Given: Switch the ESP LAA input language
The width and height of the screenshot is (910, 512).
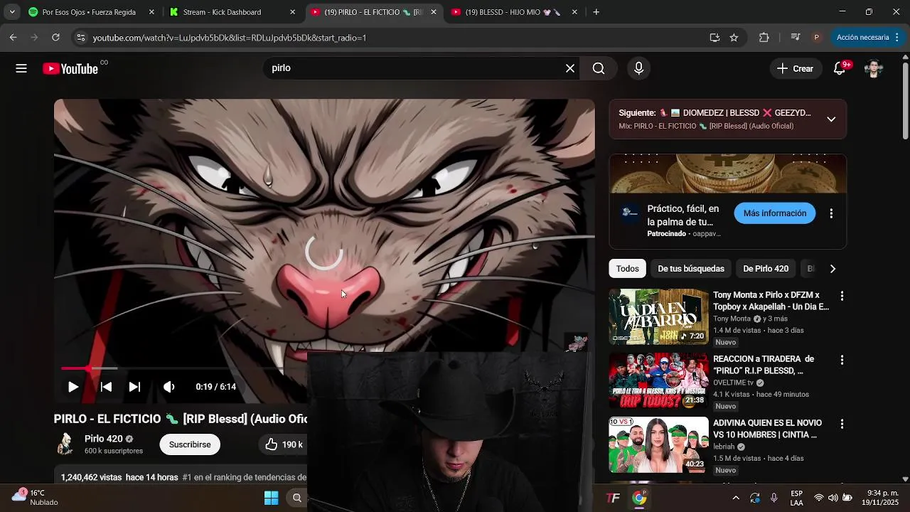Looking at the screenshot, I should 797,497.
